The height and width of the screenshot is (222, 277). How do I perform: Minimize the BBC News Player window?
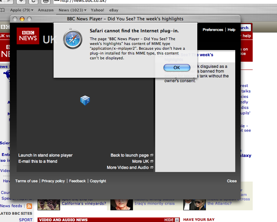(22, 19)
